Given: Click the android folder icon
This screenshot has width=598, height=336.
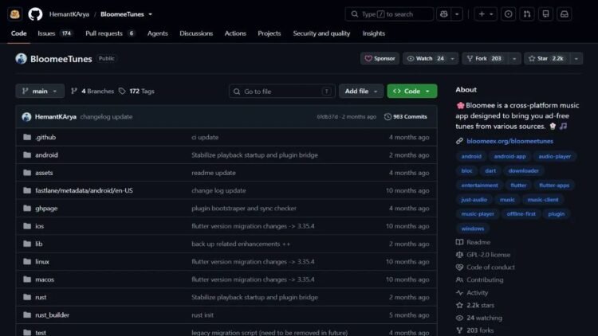Looking at the screenshot, I should (x=26, y=155).
